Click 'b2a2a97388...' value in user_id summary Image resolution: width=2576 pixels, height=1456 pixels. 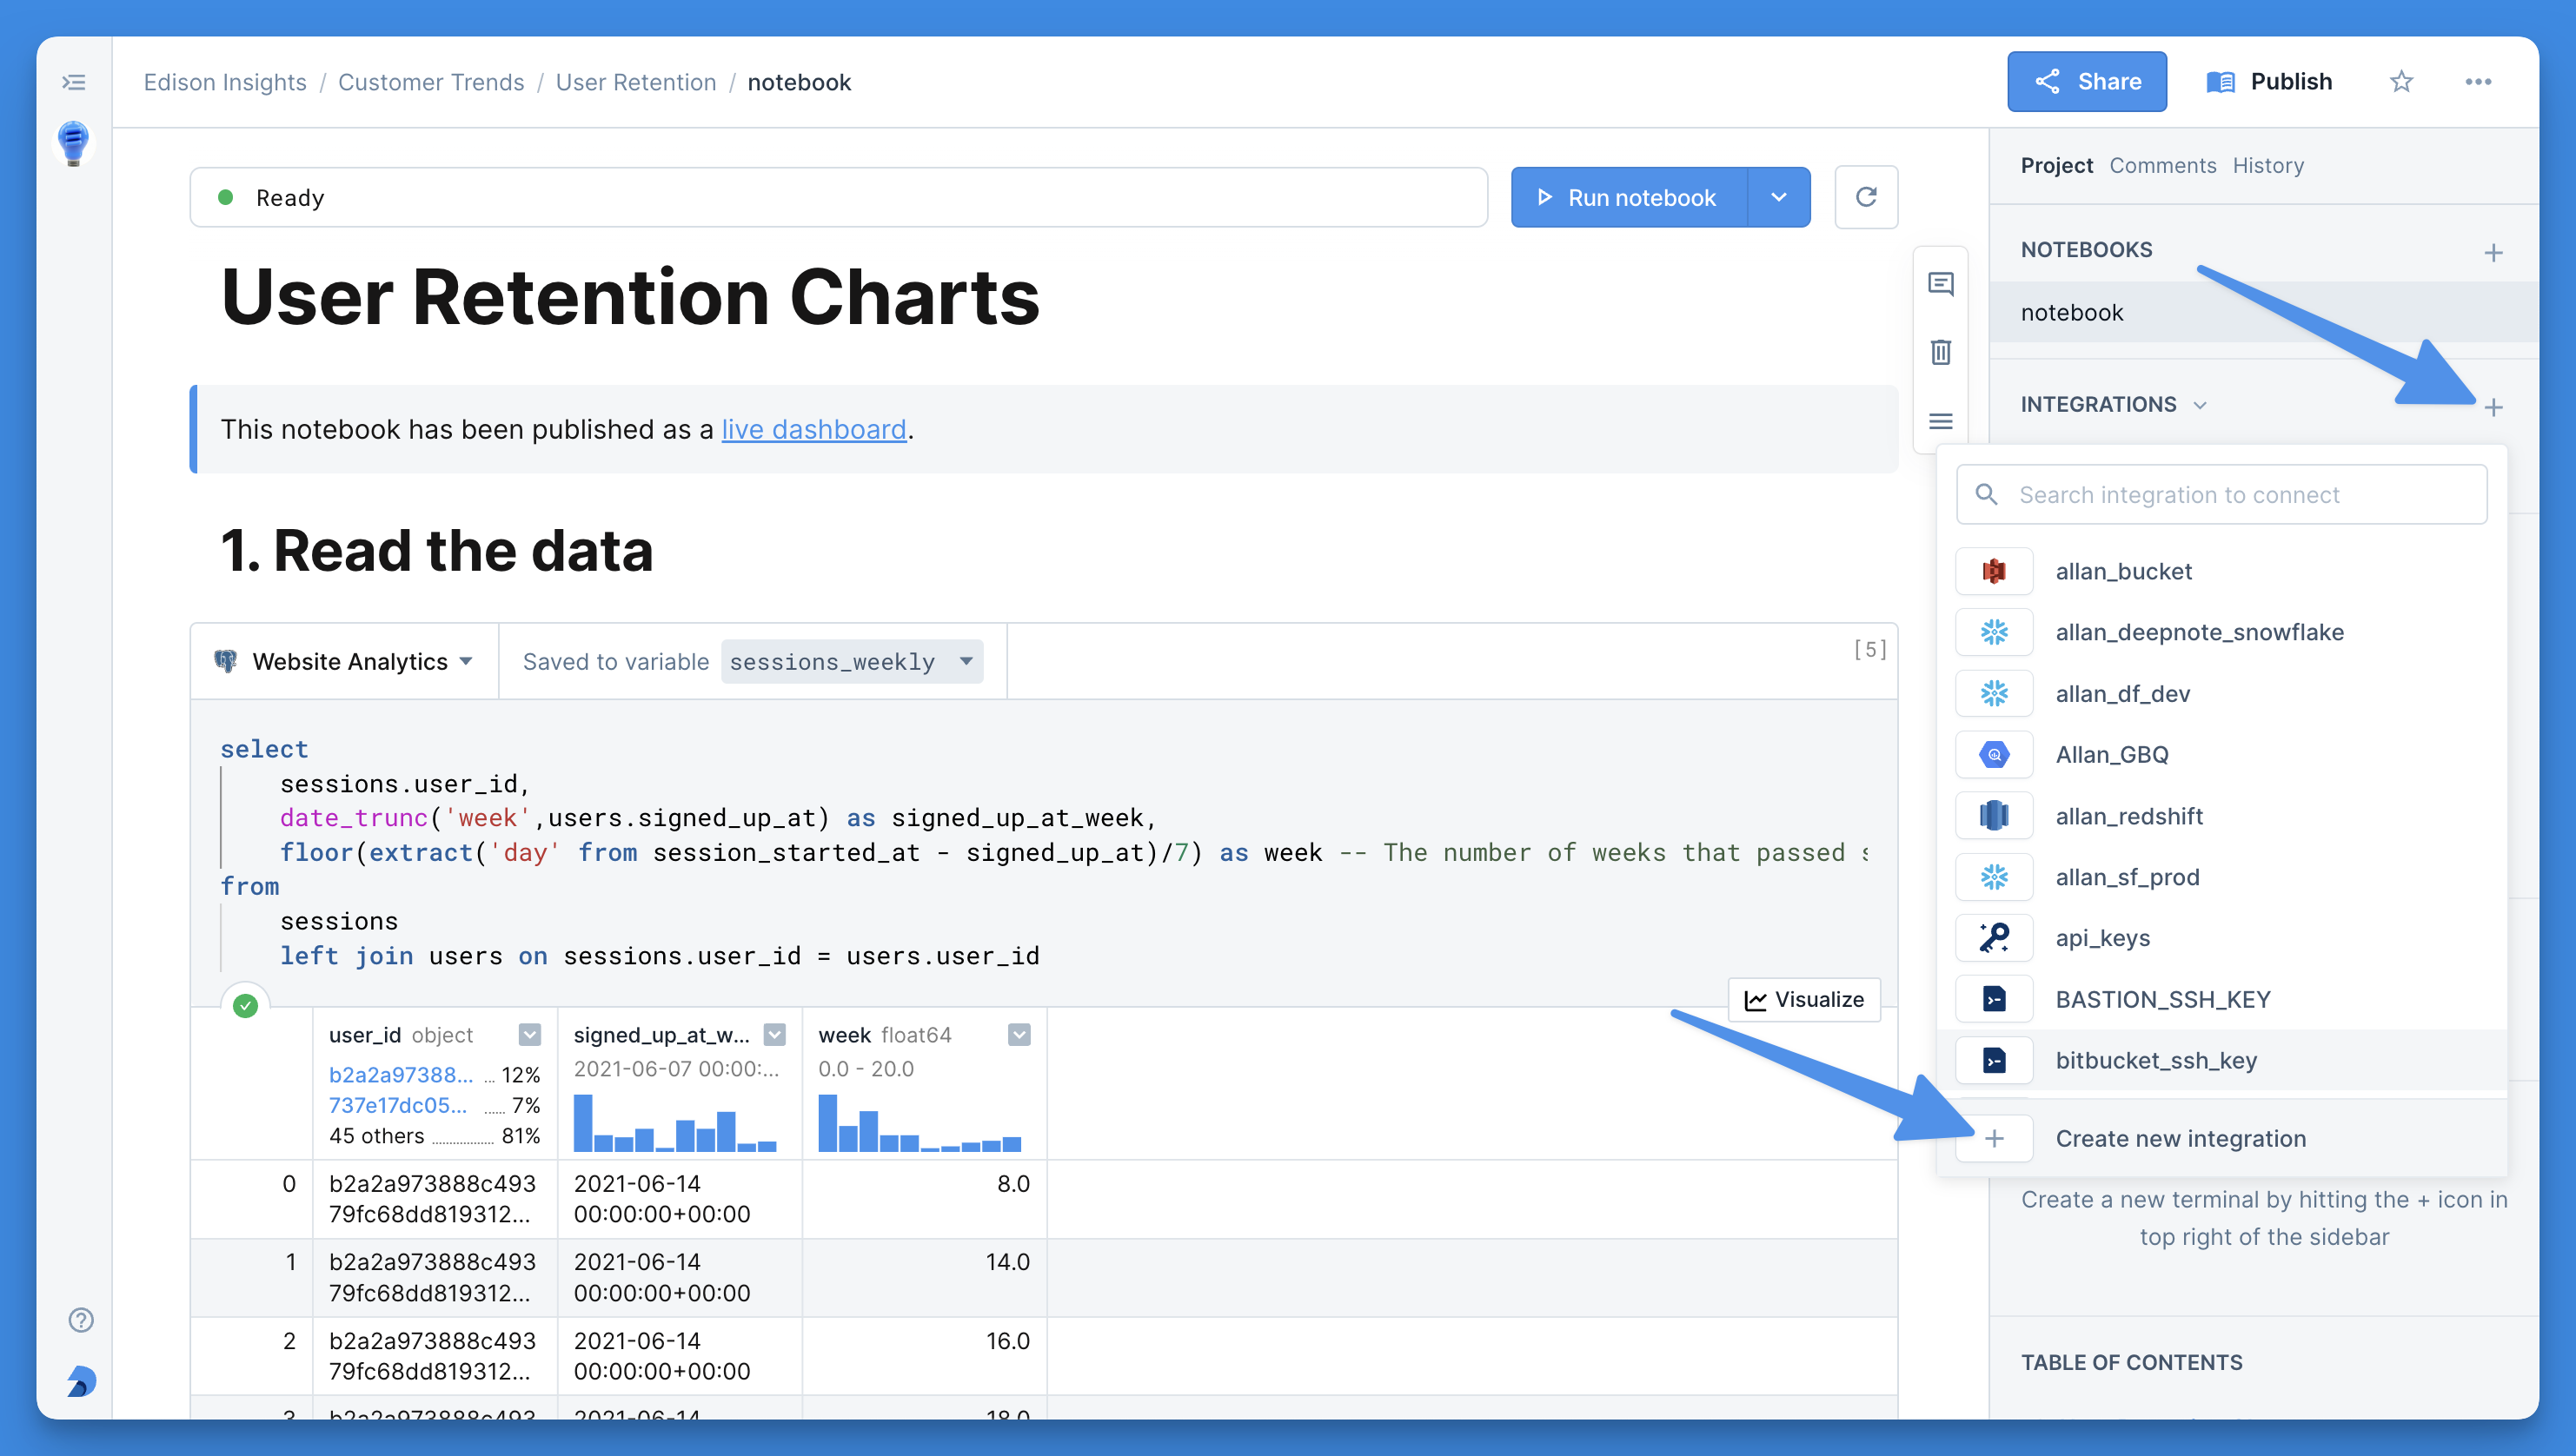(402, 1074)
